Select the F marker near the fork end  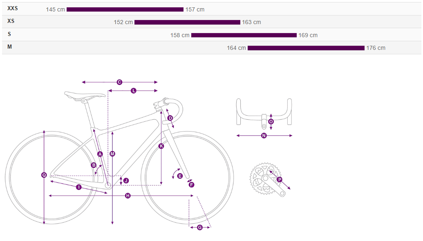[191, 185]
